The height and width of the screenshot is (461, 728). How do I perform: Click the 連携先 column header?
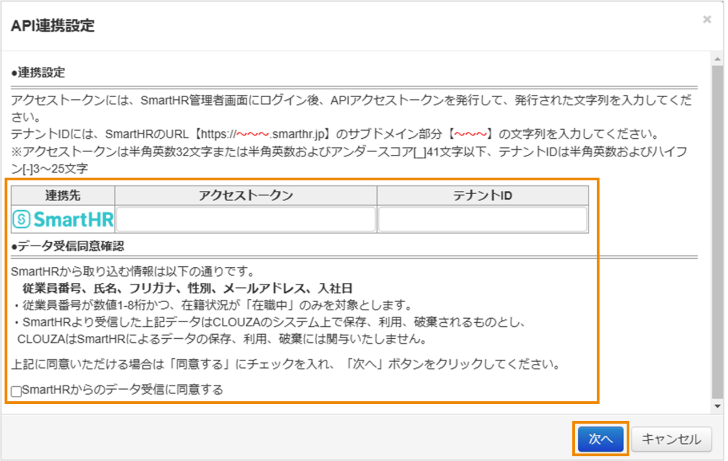pyautogui.click(x=62, y=195)
